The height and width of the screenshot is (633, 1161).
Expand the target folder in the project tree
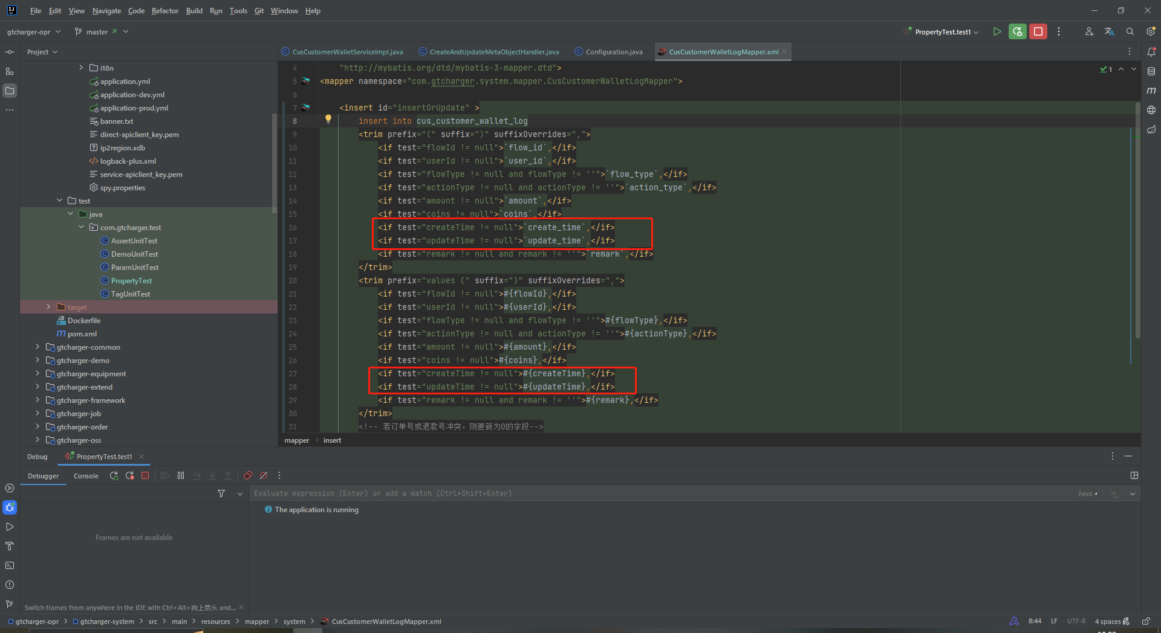click(48, 307)
